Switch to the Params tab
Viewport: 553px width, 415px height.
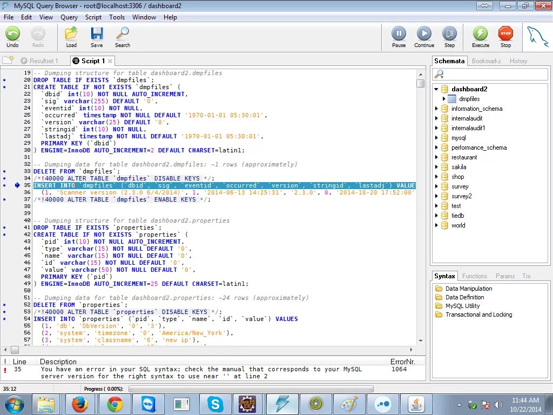click(505, 276)
